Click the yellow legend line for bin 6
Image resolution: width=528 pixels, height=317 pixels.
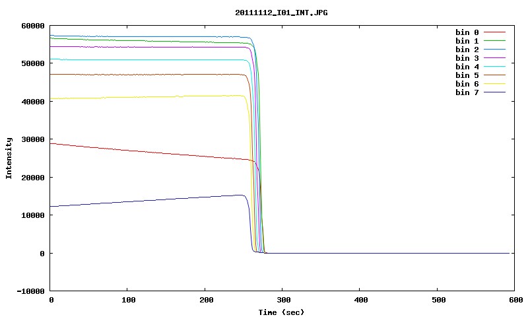494,84
